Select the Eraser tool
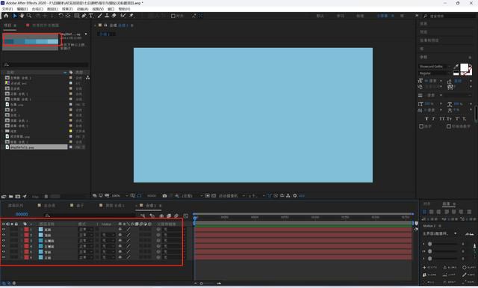The image size is (478, 288). 114,16
